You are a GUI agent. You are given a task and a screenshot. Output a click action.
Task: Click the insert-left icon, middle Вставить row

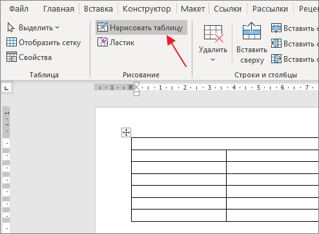[276, 43]
